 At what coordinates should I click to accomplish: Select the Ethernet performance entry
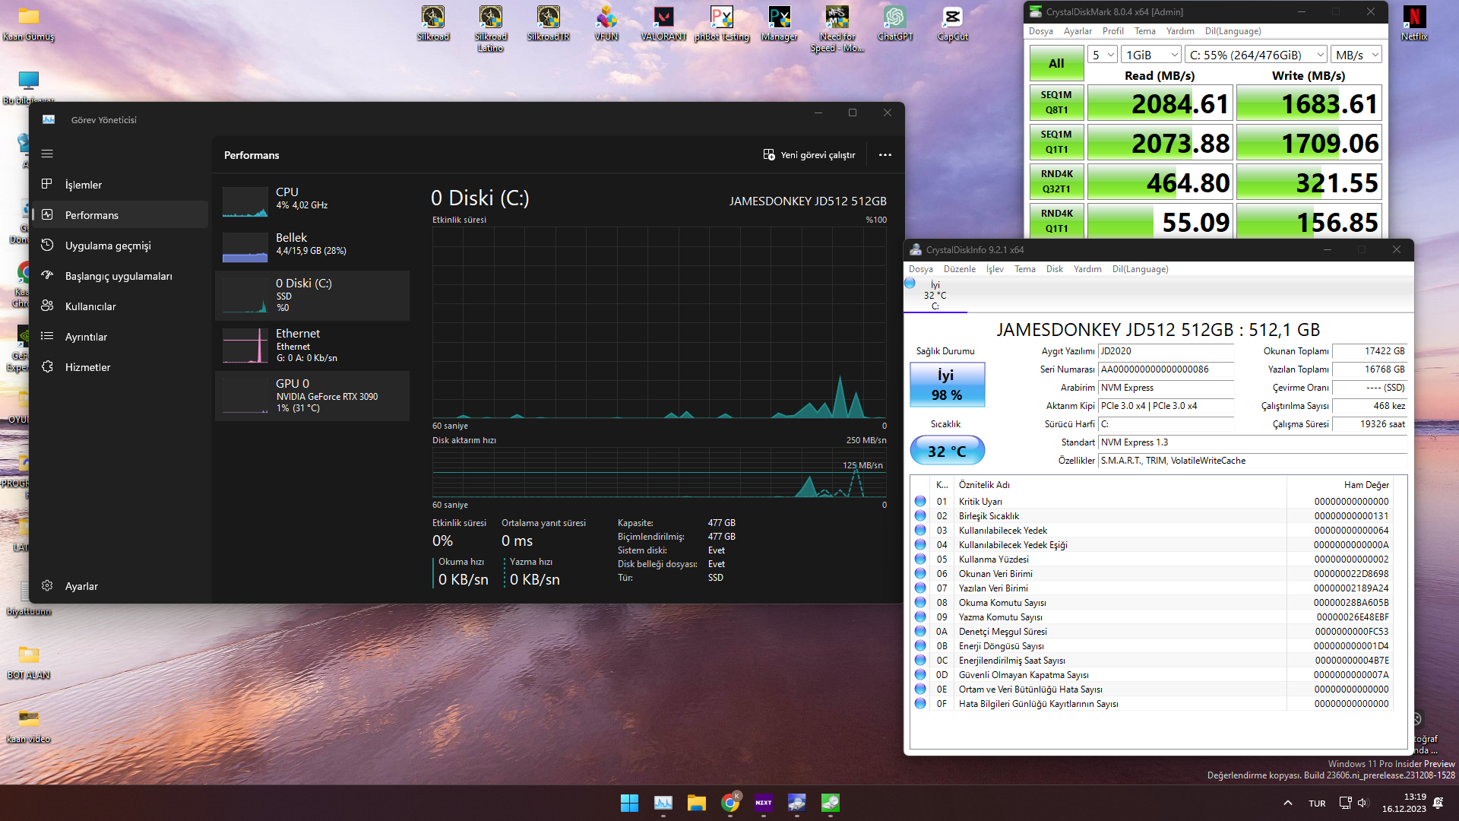point(312,346)
